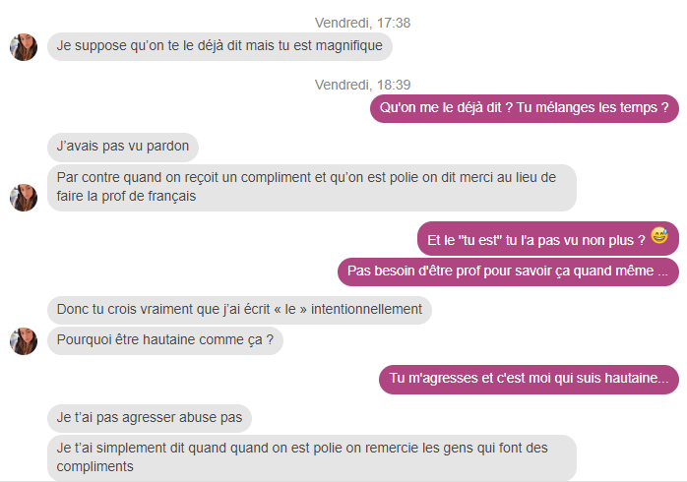
Task: Click the 'J'avais pas vu pardon' message
Action: coord(123,147)
